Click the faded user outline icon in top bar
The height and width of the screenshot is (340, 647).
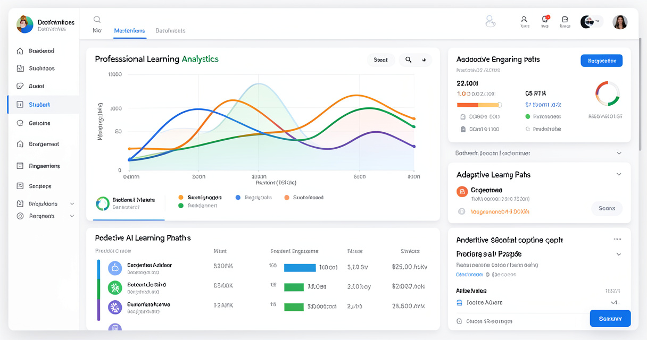coord(491,21)
